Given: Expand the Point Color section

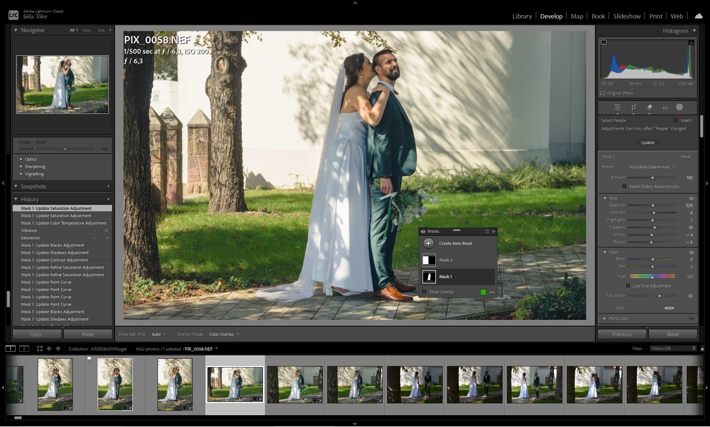Looking at the screenshot, I should pos(605,318).
